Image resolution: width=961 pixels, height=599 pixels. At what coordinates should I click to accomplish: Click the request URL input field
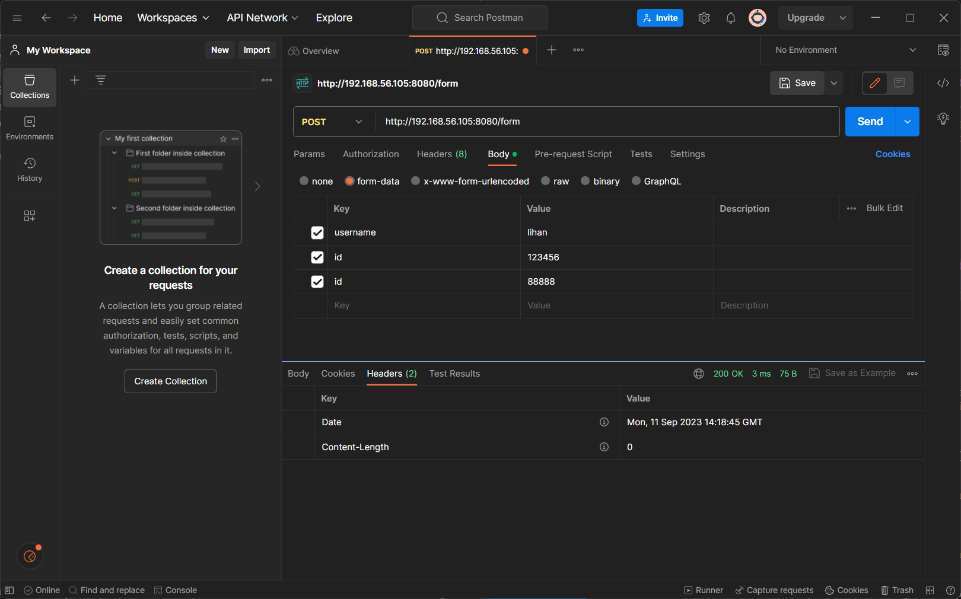point(607,122)
